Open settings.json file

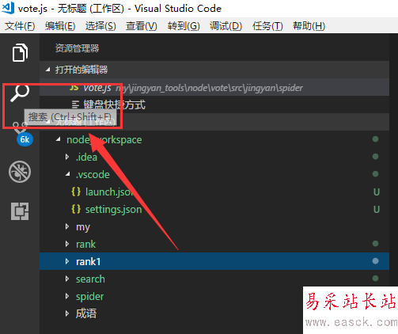113,209
